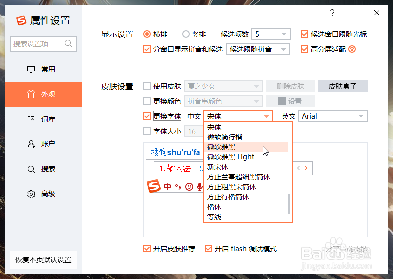Screen dimensions: 393x279
Task: Click the Sogou logo icon beside 属性设置
Action: 21,20
